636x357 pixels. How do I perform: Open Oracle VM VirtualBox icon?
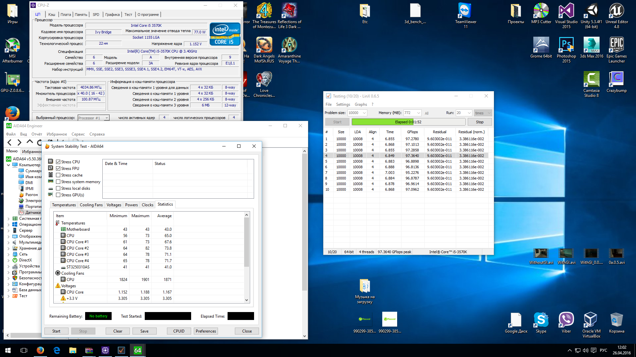[591, 320]
